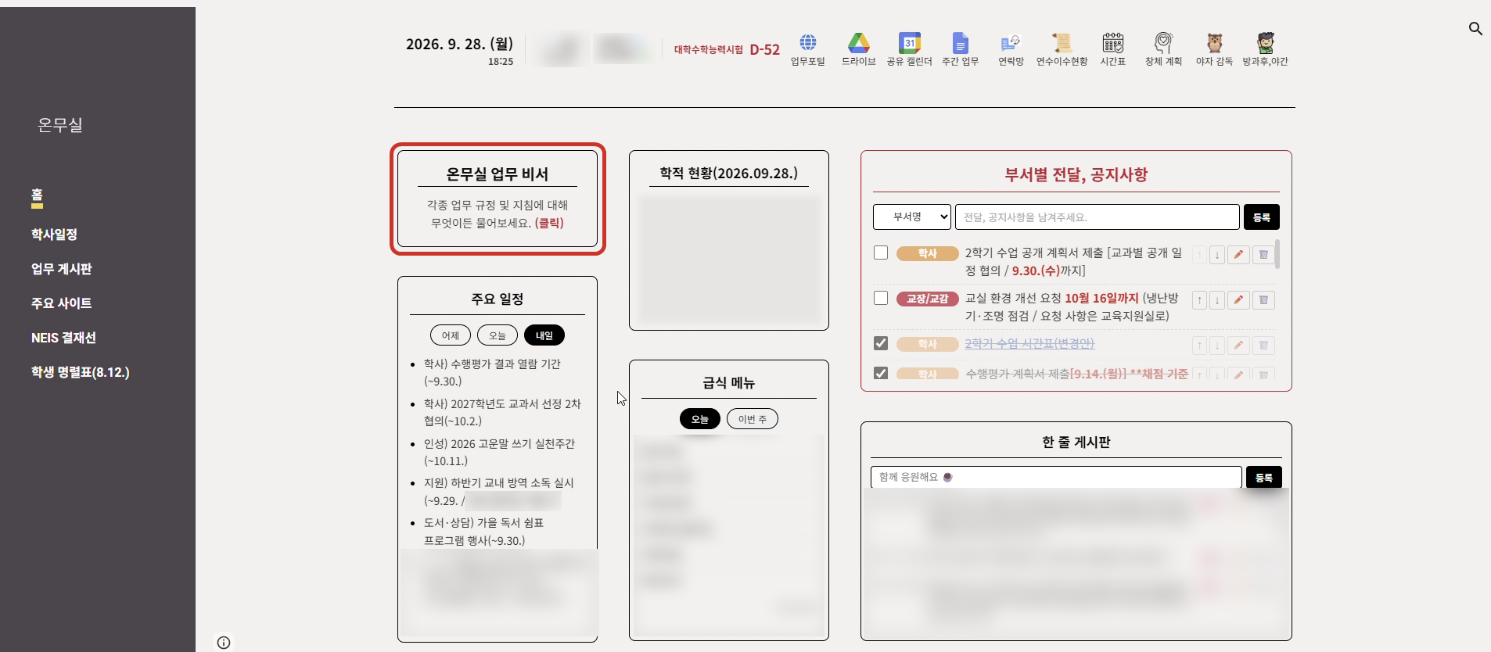Open 학사일정 in sidebar
This screenshot has height=652, width=1491.
(54, 235)
